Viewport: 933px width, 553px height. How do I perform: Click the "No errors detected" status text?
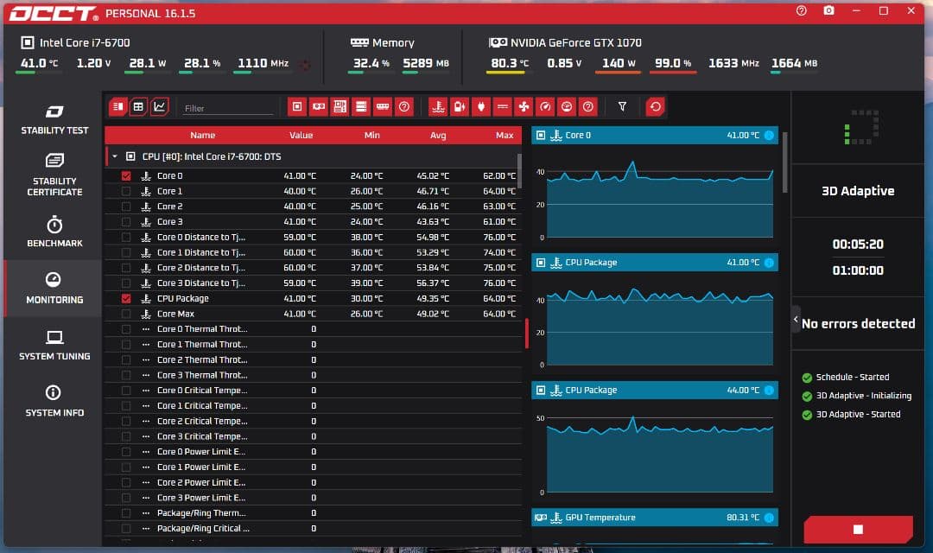[x=858, y=323]
